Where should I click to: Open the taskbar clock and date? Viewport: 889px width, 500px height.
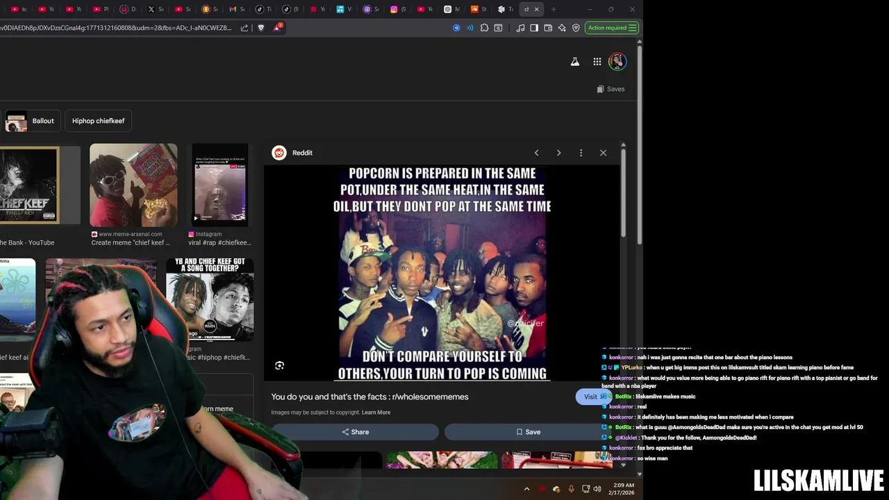(623, 489)
